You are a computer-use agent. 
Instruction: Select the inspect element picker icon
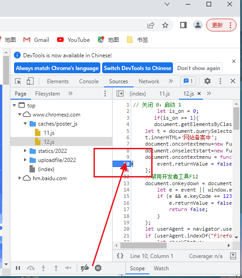[18, 81]
